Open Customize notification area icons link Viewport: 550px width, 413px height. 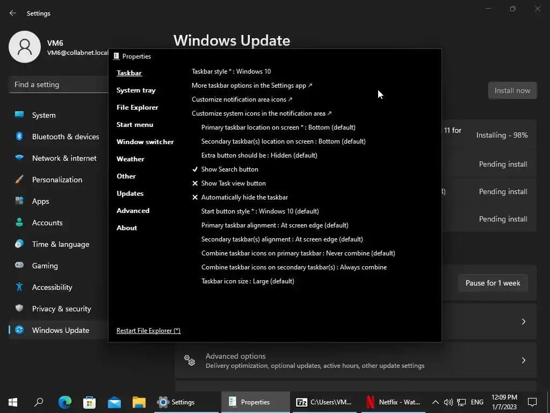[242, 99]
